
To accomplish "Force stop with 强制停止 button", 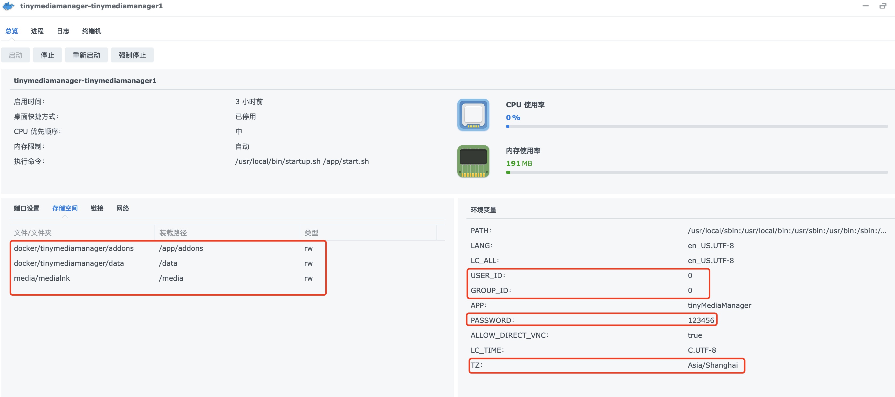I will click(x=132, y=55).
